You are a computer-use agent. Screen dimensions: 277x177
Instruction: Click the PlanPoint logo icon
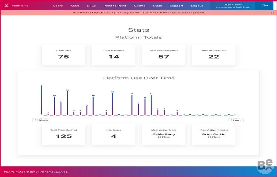6,6
